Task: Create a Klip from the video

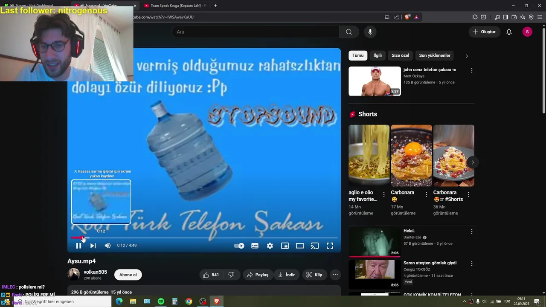Action: click(x=315, y=275)
